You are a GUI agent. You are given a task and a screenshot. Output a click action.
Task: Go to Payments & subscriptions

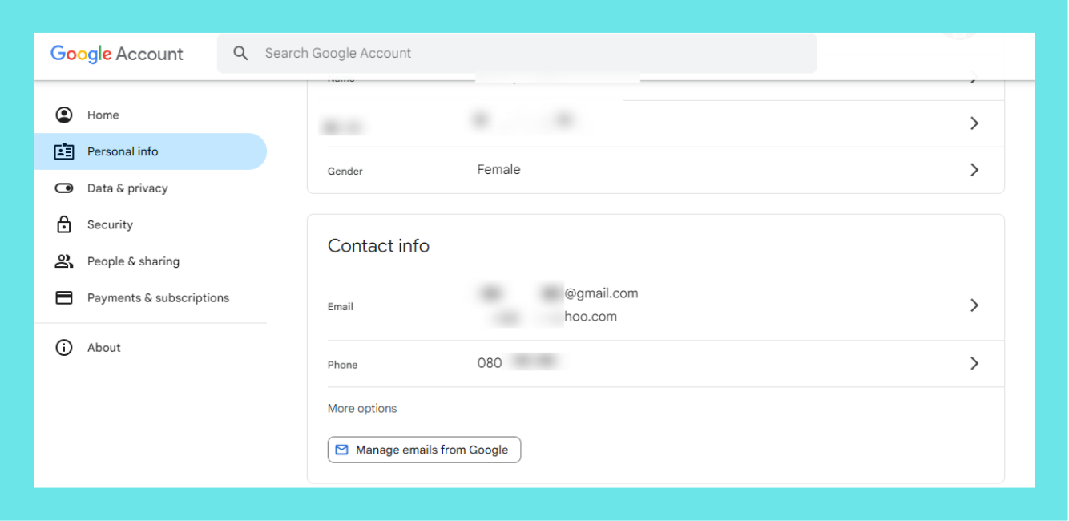[158, 297]
